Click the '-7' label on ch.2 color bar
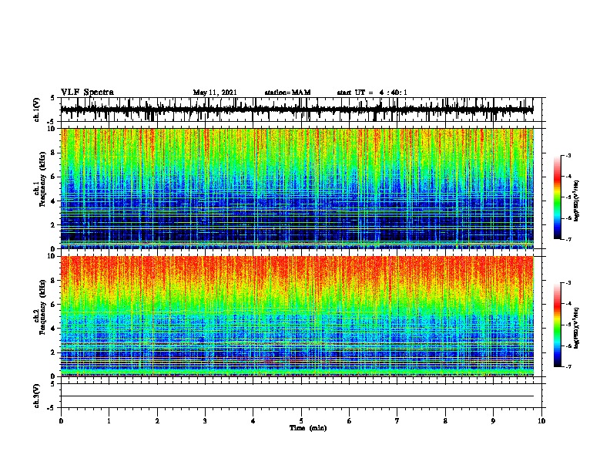Screen dimensions: 610x472 [568, 367]
